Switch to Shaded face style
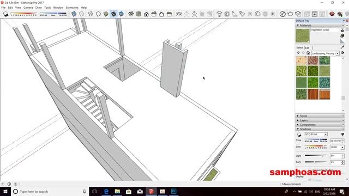Viewport: 349px width, 196px height. click(x=106, y=14)
